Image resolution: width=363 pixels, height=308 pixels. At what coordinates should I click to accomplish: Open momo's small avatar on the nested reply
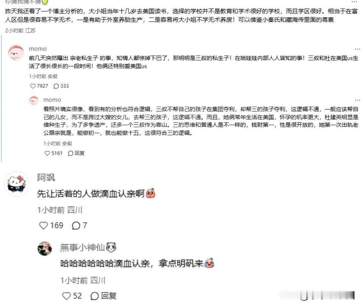(34, 101)
